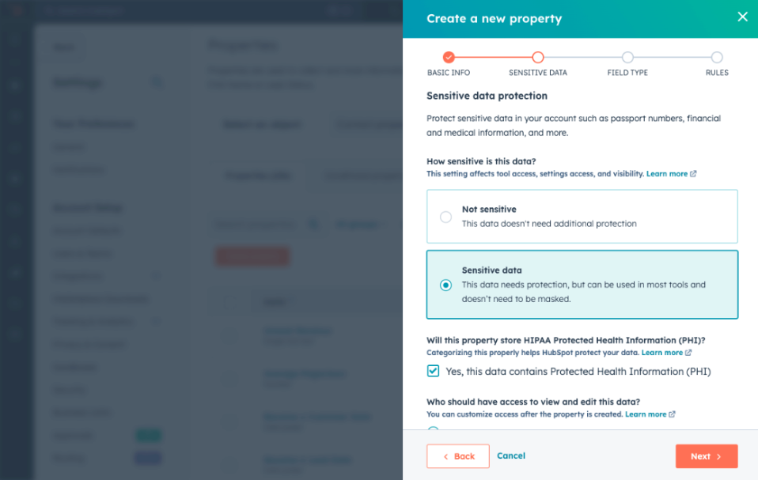Click external-link icon beside HIPAA Learn more

pos(688,353)
